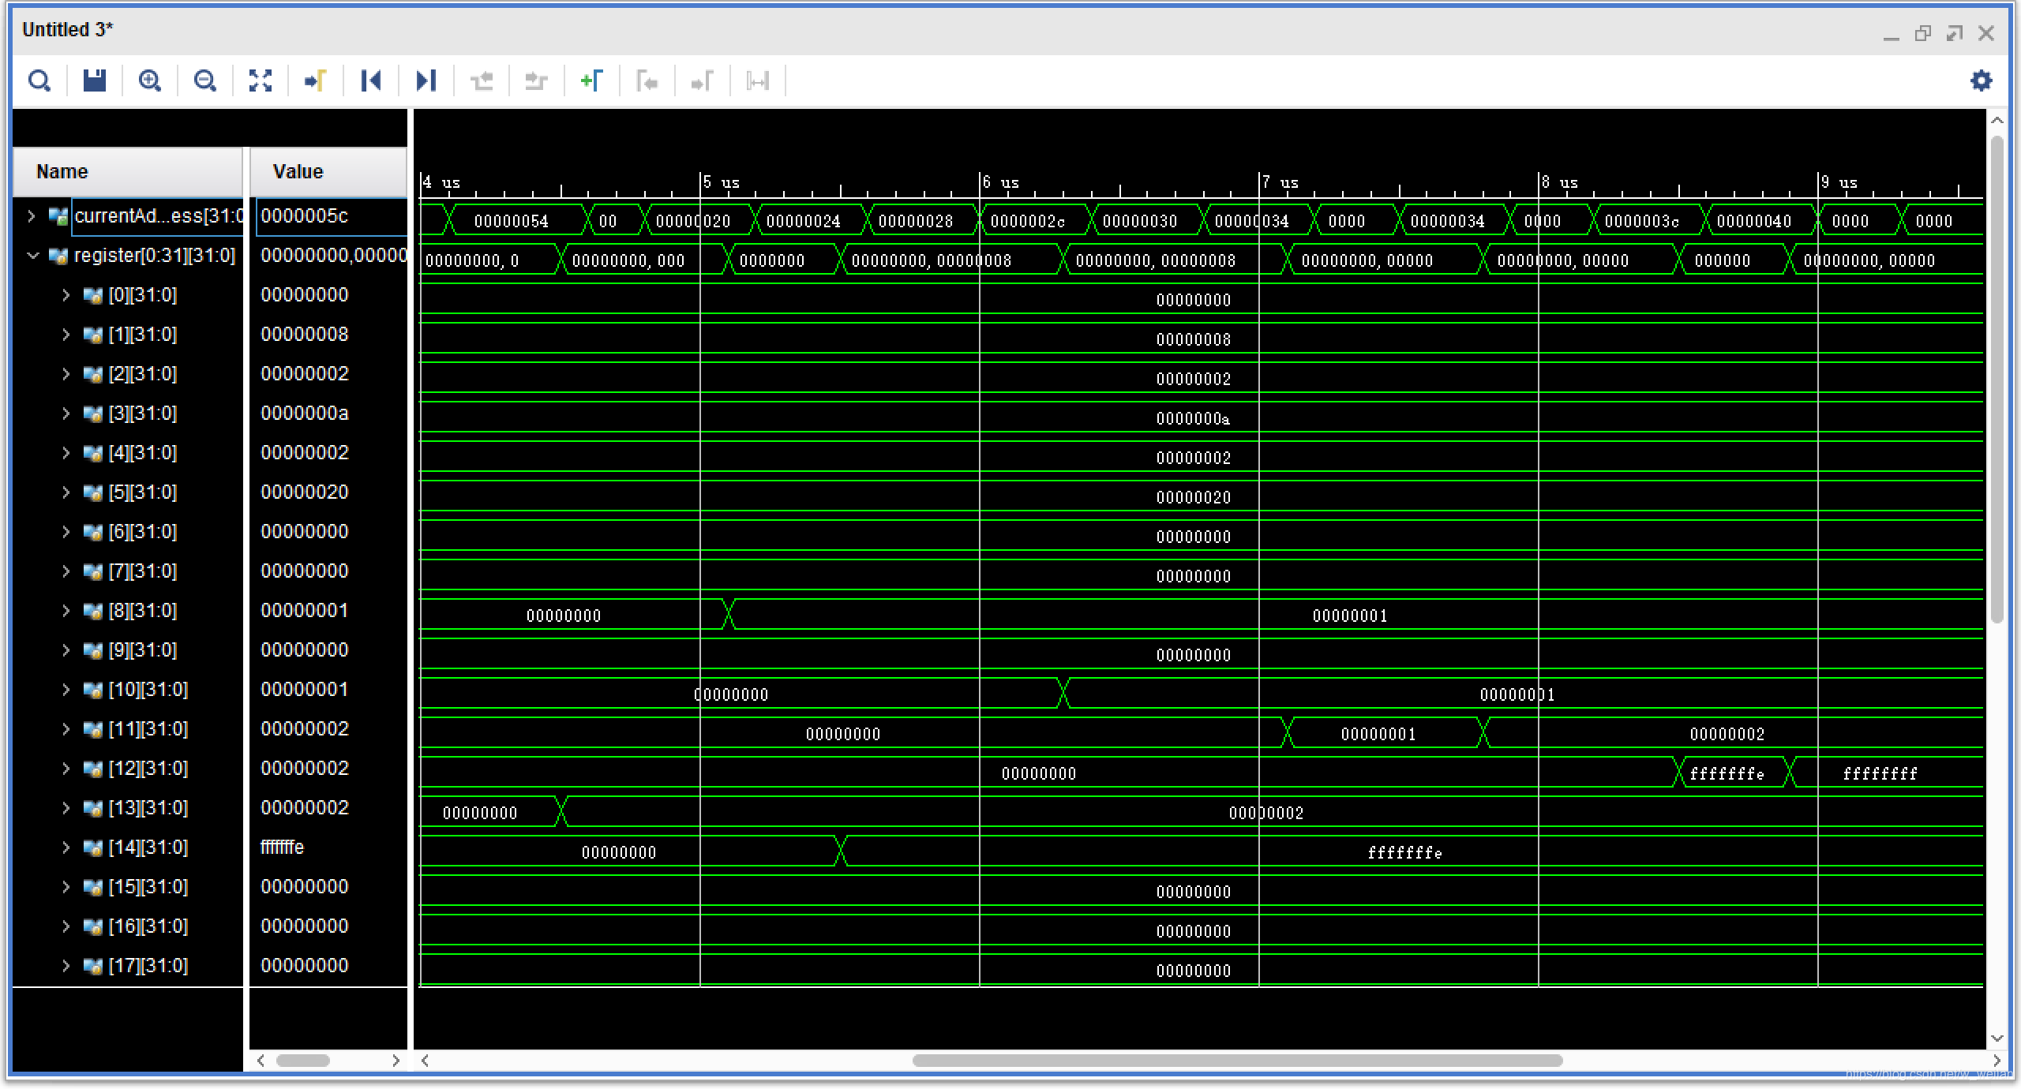The width and height of the screenshot is (2021, 1089).
Task: Click the Zoom In magnifier icon
Action: [149, 80]
